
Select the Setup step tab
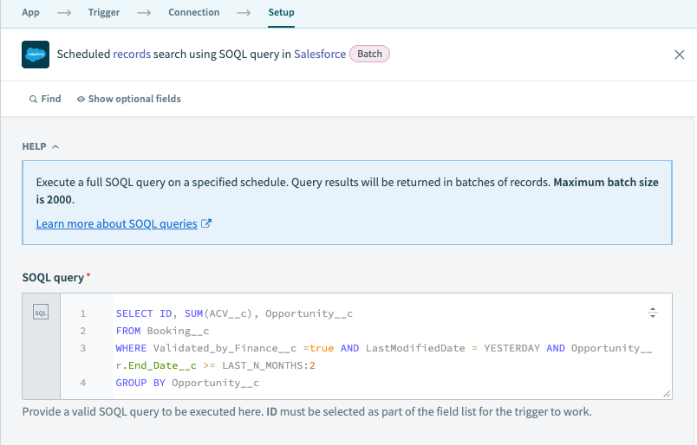[282, 12]
